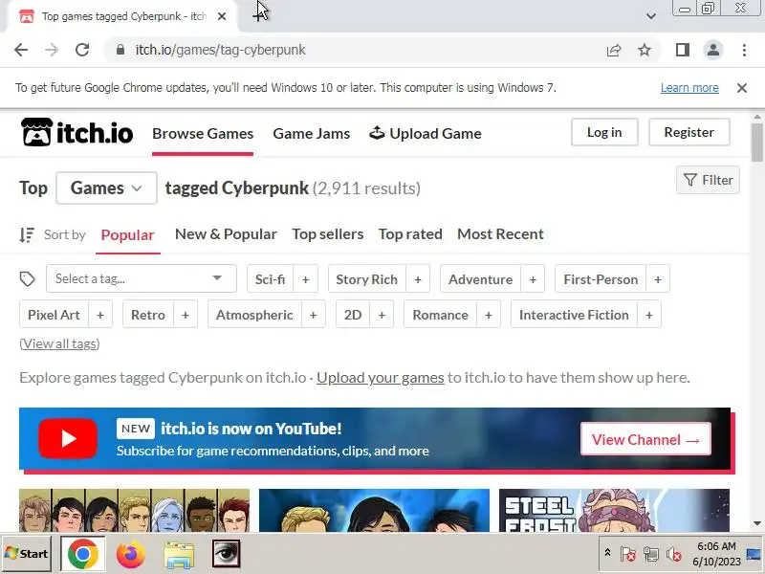
Task: Click the Log in button
Action: pyautogui.click(x=604, y=132)
